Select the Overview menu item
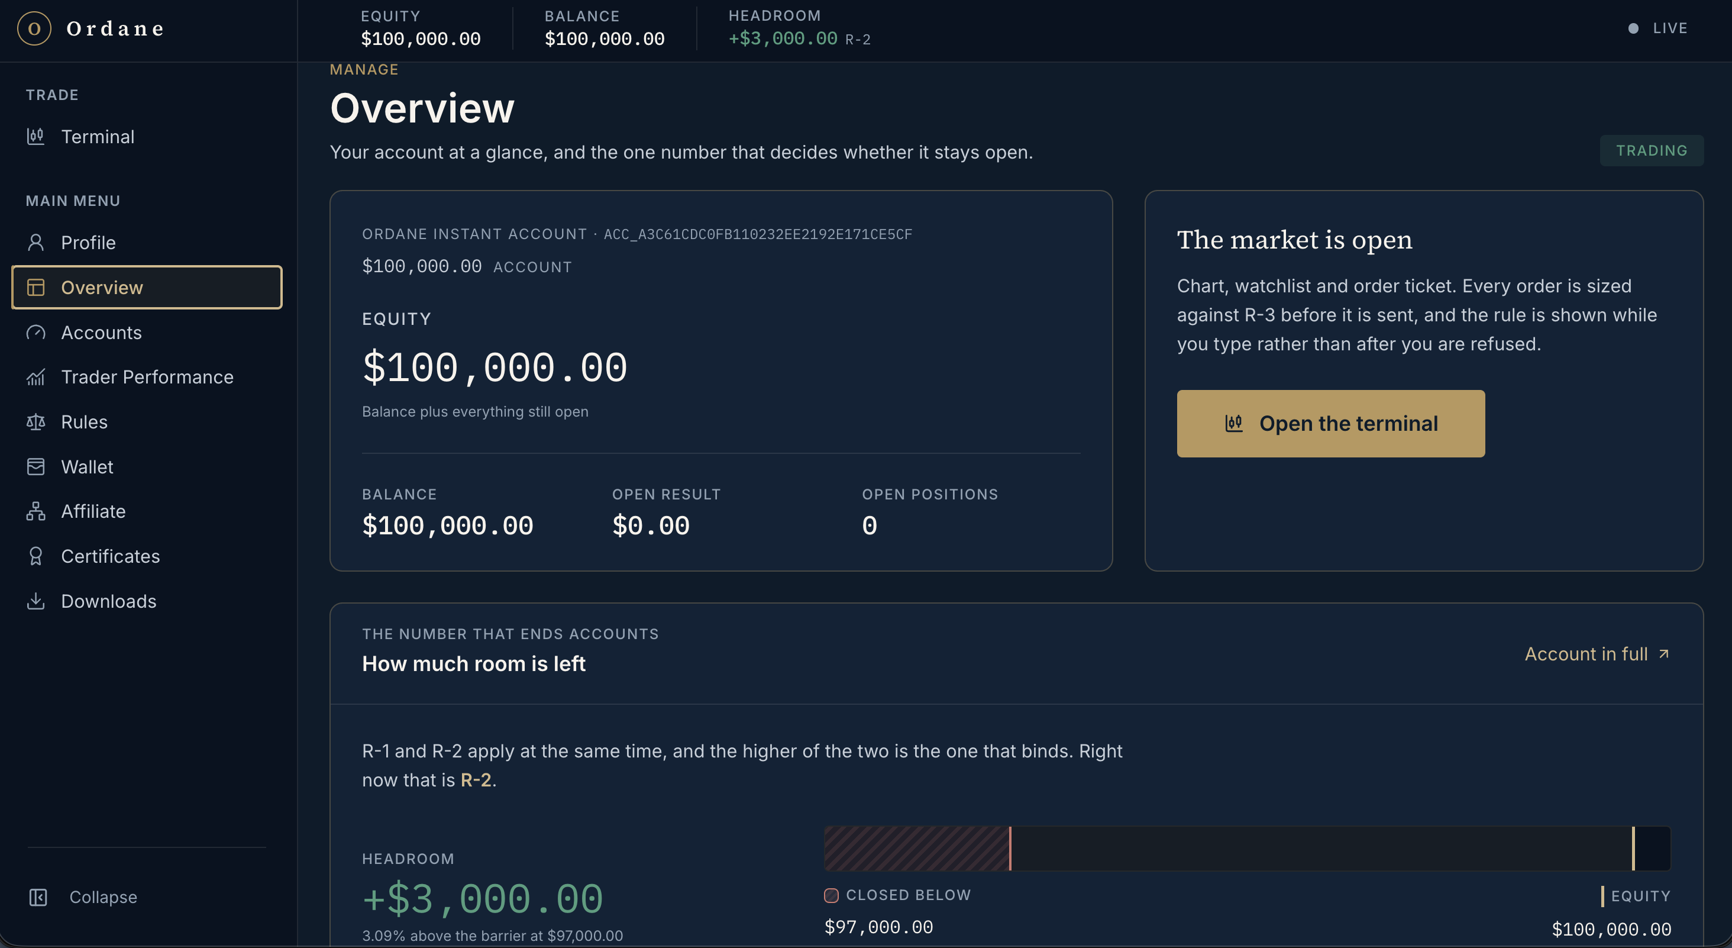Image resolution: width=1732 pixels, height=948 pixels. pos(147,287)
